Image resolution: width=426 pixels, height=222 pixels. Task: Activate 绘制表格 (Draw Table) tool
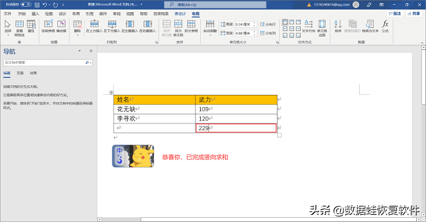(x=48, y=26)
